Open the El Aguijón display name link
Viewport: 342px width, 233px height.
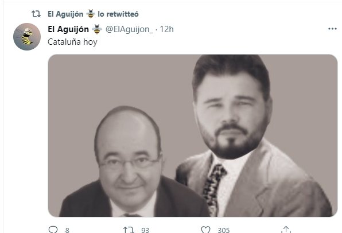68,29
